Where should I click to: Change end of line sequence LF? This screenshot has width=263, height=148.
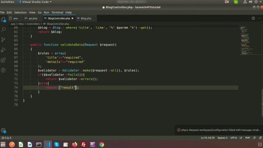[241, 138]
